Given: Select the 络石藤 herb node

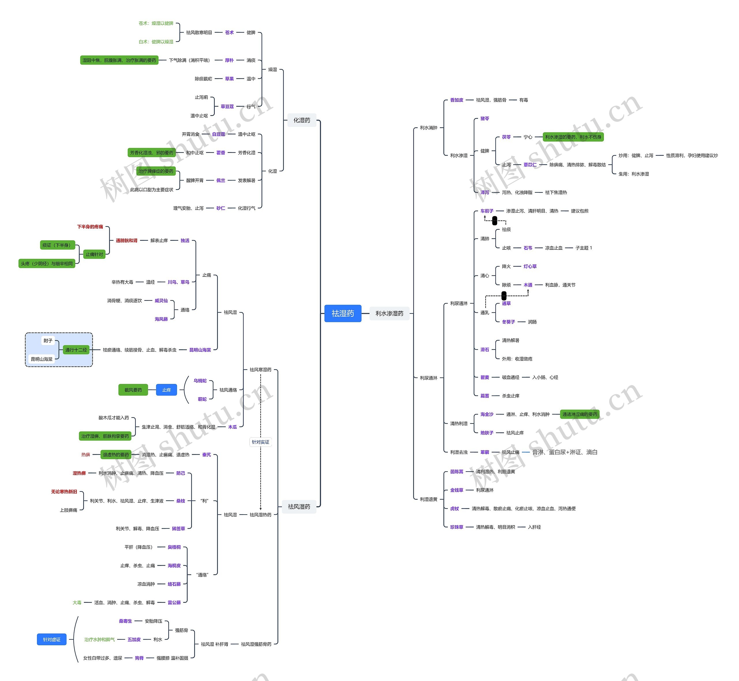Looking at the screenshot, I should point(174,584).
